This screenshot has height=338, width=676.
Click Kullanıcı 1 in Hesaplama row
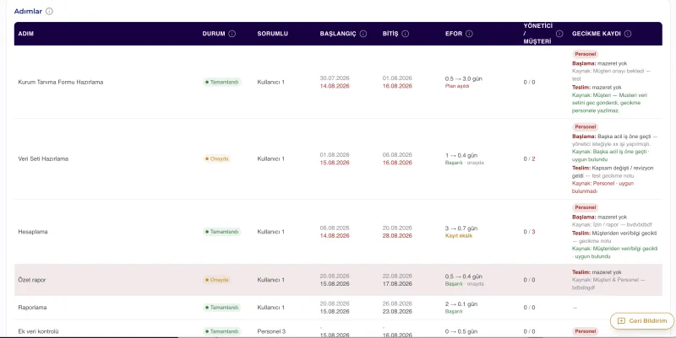(x=270, y=232)
